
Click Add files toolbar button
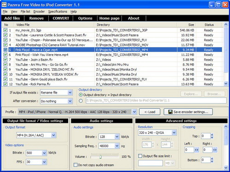pos(12,18)
